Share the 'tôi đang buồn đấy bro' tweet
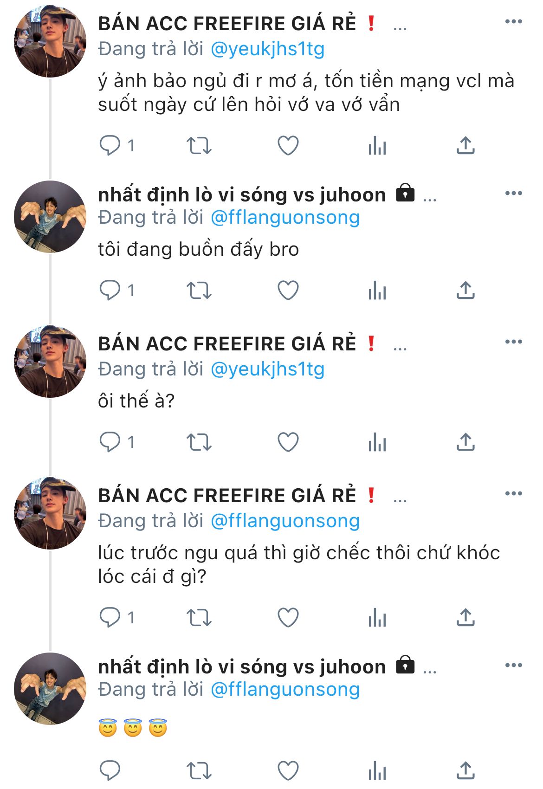543x789 pixels. click(x=465, y=291)
